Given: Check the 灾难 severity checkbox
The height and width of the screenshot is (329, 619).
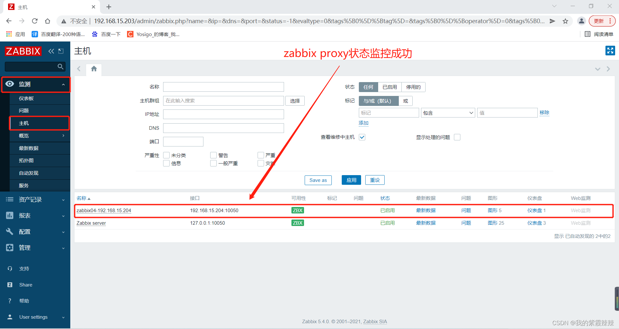Looking at the screenshot, I should coord(261,163).
